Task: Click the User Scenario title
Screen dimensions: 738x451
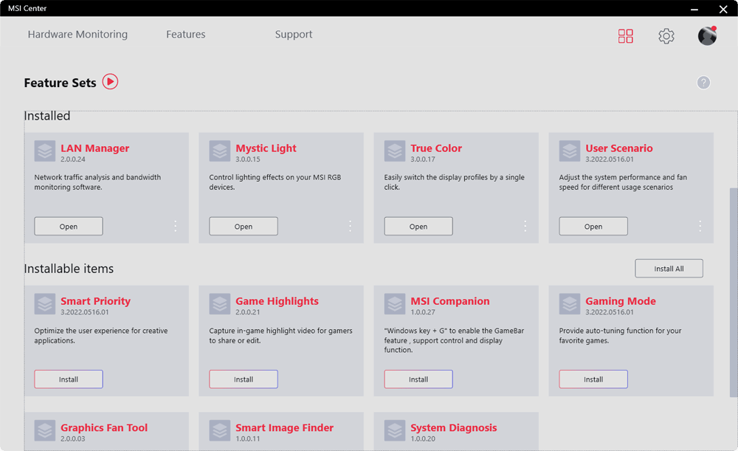Action: point(619,148)
